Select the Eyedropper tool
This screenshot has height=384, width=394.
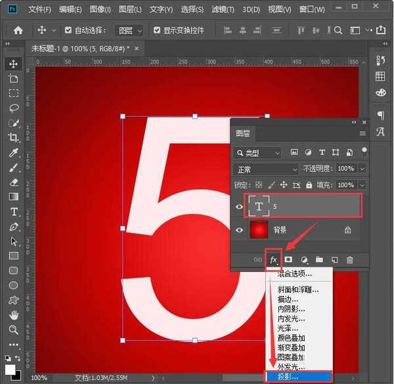coord(13,153)
